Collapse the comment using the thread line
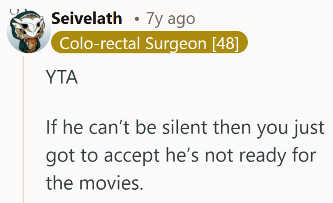This screenshot has width=333, height=203. coord(23,129)
